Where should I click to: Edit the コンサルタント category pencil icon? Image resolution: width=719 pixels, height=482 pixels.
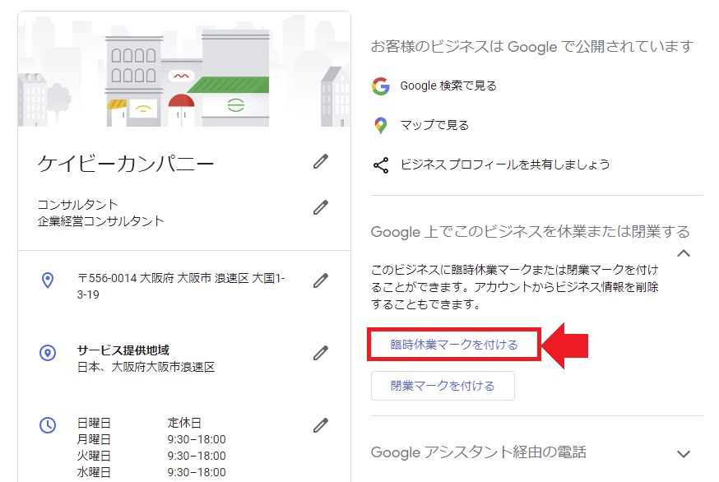[321, 207]
